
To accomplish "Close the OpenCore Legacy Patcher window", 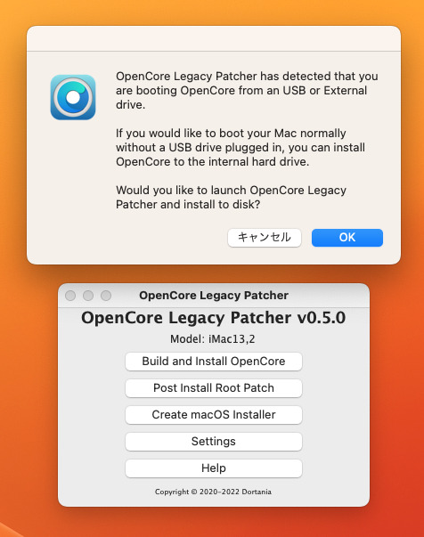I will [70, 295].
